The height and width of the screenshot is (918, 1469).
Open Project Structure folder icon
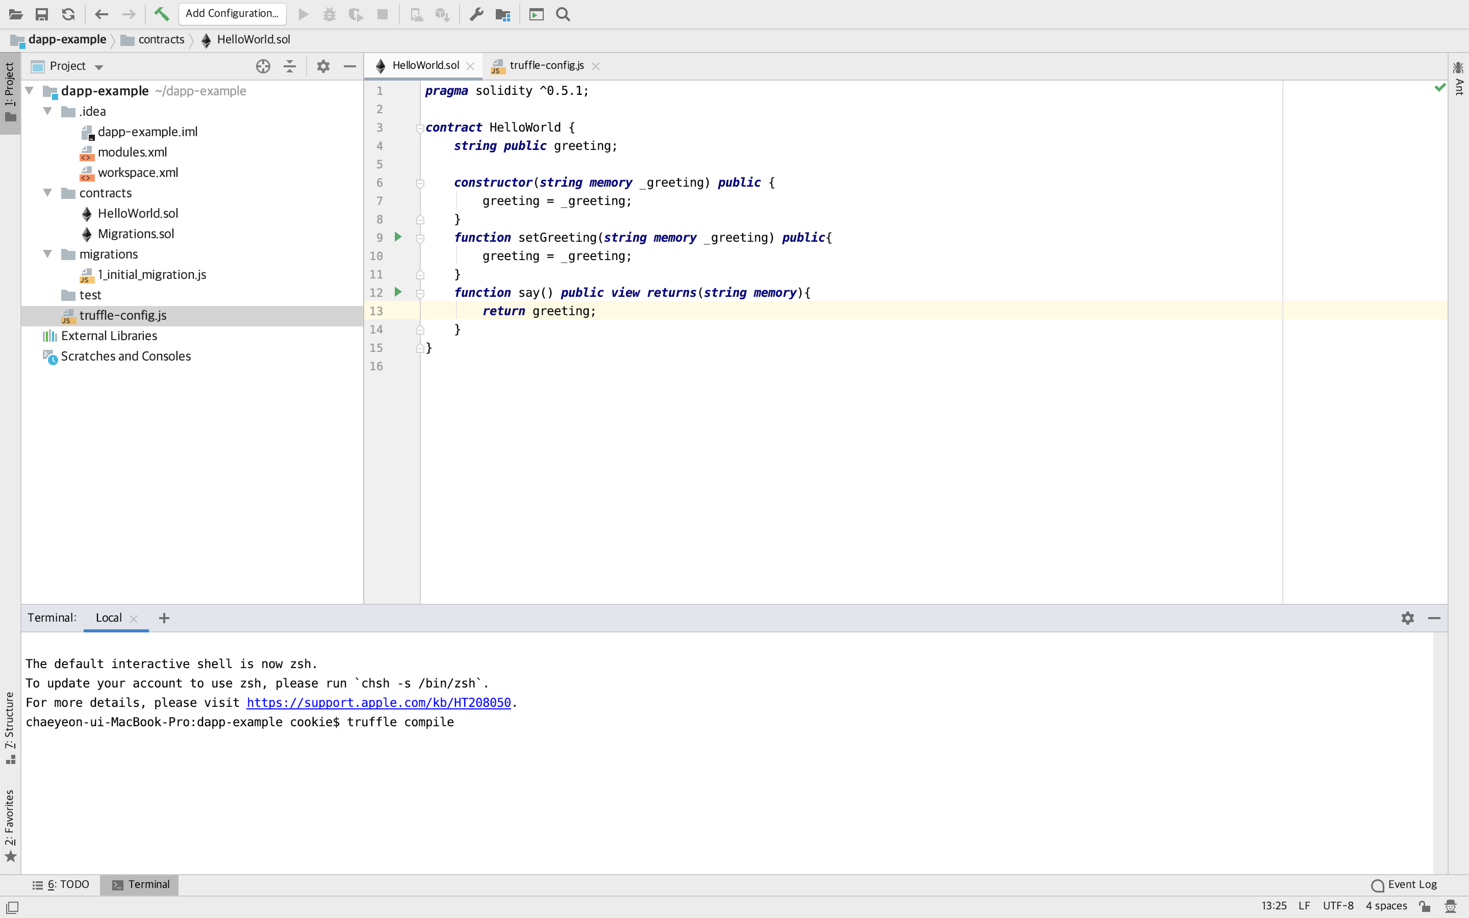[x=502, y=14]
